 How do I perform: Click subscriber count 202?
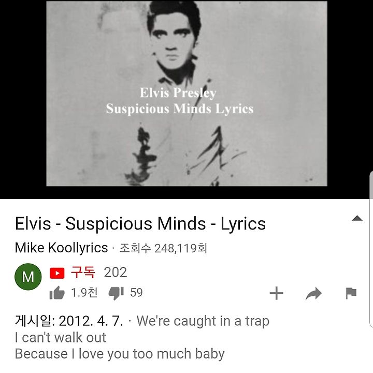click(x=116, y=272)
